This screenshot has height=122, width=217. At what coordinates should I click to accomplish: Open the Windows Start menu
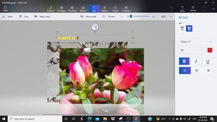[4, 119]
